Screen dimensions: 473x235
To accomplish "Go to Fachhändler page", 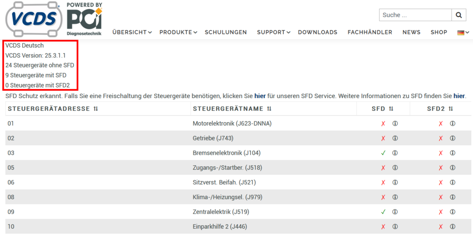I will [370, 32].
